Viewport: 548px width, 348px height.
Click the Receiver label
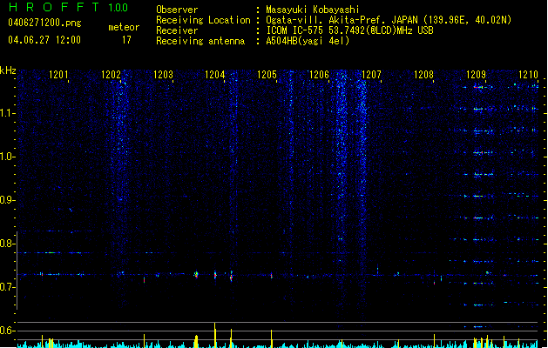point(177,30)
